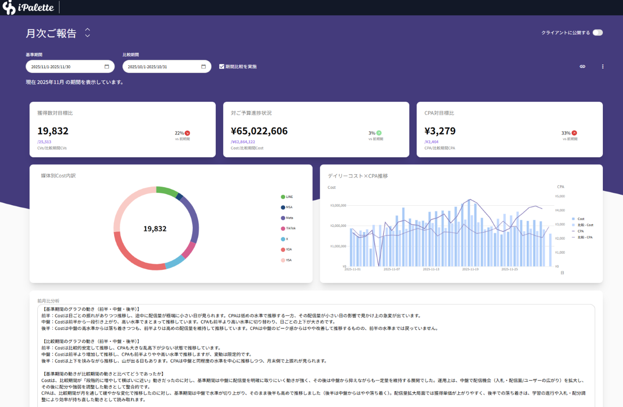Image resolution: width=623 pixels, height=407 pixels.
Task: Click the 19,832 total inside the donut chart
Action: pos(154,229)
